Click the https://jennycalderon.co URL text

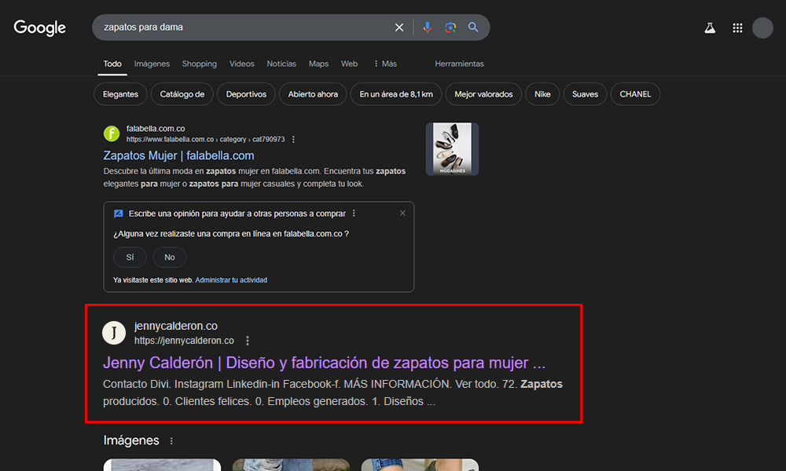click(184, 341)
